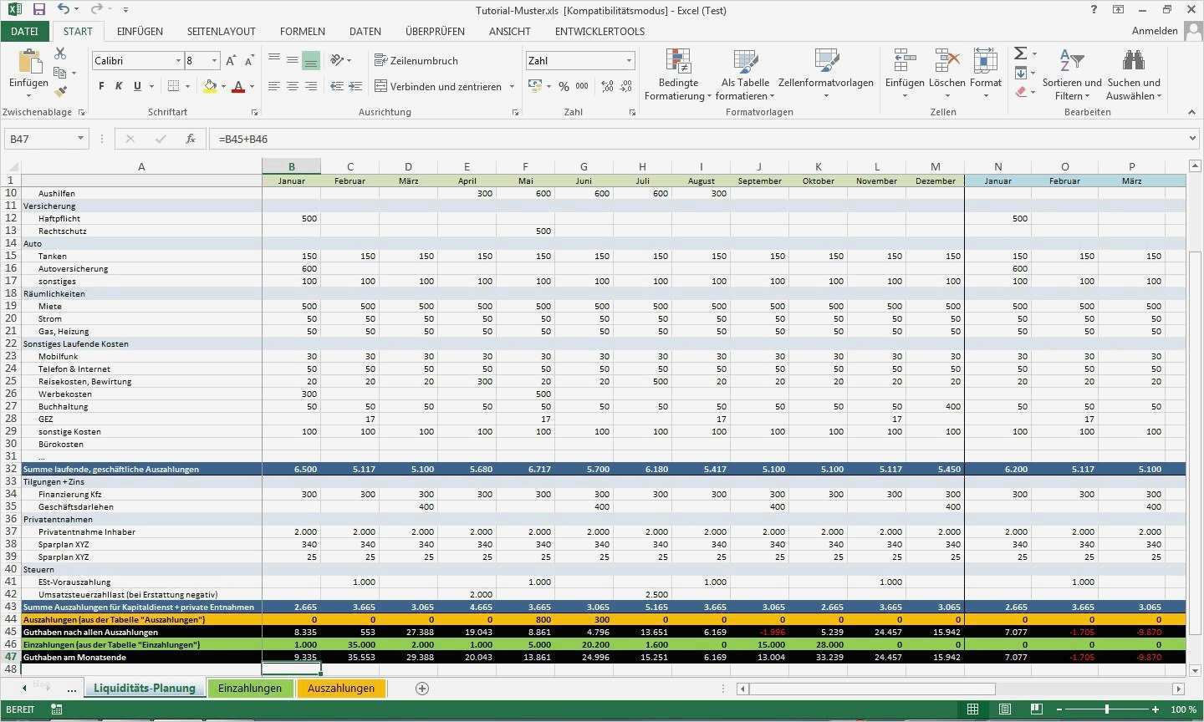Open the Einzahlungen sheet tab

coord(250,688)
